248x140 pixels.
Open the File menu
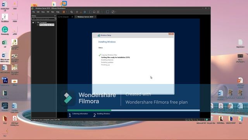pyautogui.click(x=34, y=12)
